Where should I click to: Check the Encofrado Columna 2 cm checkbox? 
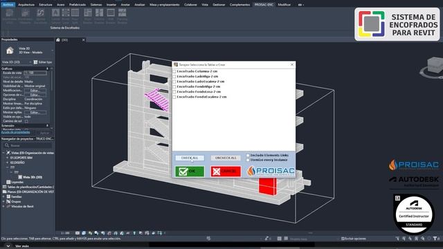pyautogui.click(x=174, y=72)
